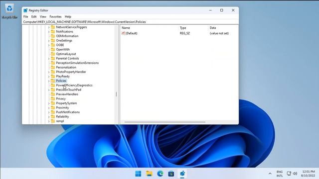
Task: Select the Proximity key
Action: 62,107
